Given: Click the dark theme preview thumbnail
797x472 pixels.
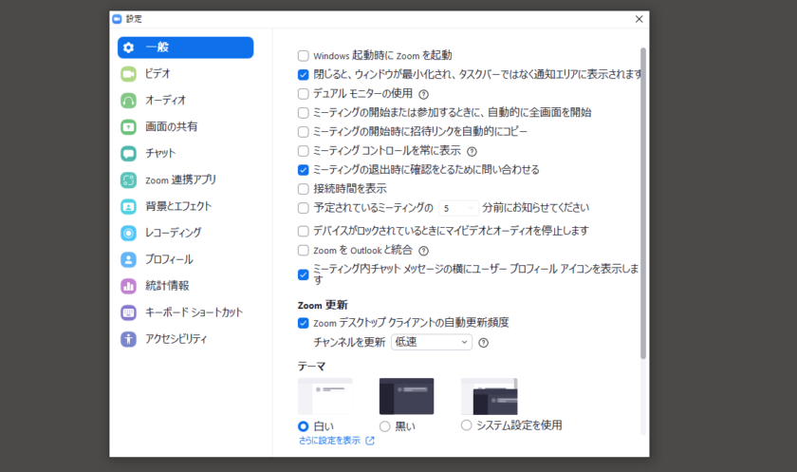Looking at the screenshot, I should coord(407,396).
